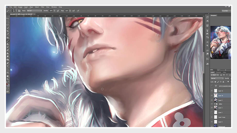Hide Layer 9 visibility eye
This screenshot has width=237, height=133.
212,100
